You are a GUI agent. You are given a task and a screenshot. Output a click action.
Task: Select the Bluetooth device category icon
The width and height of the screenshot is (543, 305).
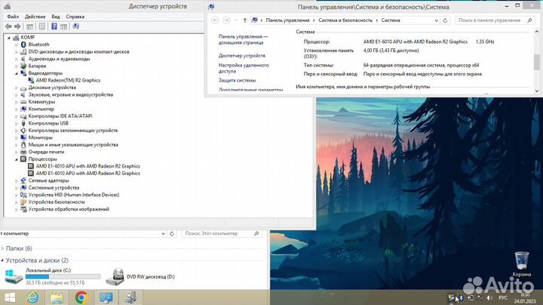point(23,45)
